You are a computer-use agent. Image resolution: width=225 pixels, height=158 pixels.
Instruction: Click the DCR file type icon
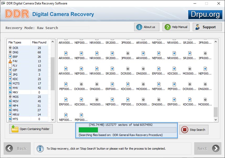click(x=10, y=48)
